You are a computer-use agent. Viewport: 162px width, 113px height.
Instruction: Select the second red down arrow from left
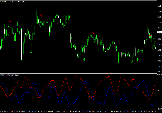pos(41,16)
